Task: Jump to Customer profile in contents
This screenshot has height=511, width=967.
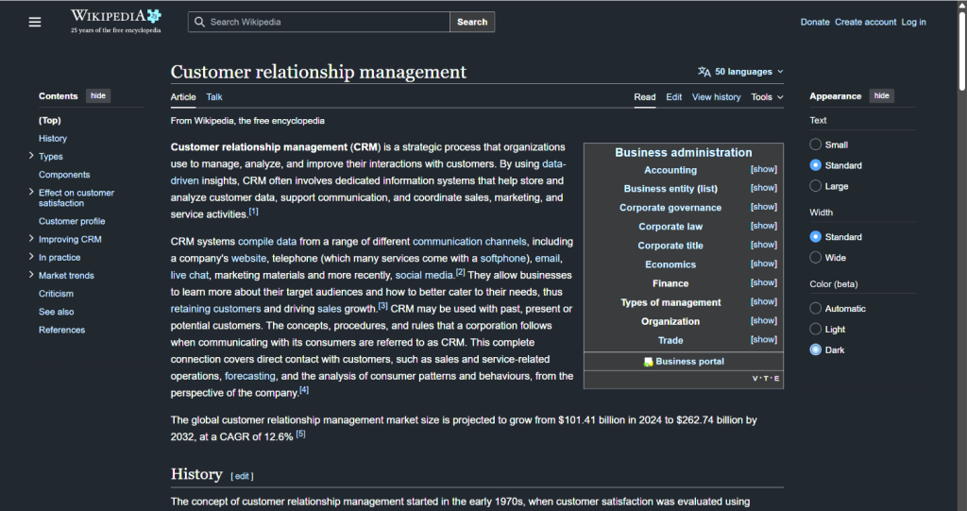Action: (x=72, y=221)
